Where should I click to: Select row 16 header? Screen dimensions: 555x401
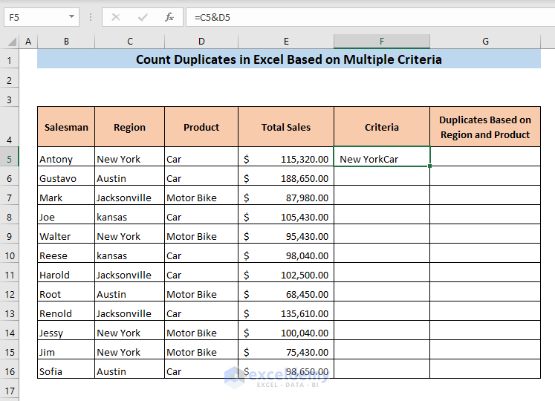point(10,371)
